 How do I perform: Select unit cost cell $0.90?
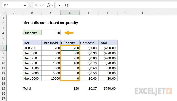point(89,53)
